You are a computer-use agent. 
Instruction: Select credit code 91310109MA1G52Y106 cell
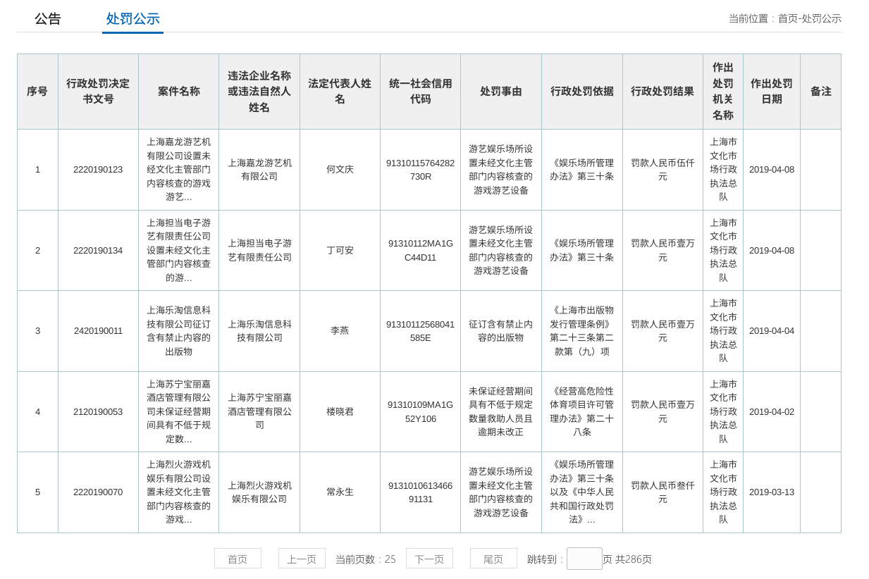click(x=420, y=411)
